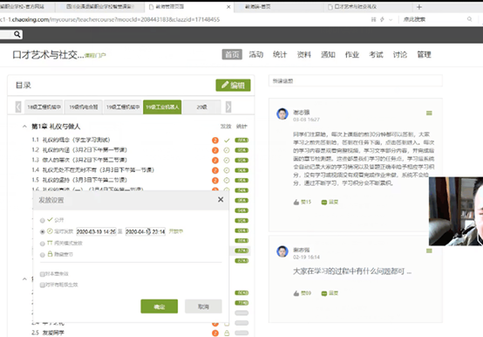Click the end date field 2020-04-1x 23:14

(146, 231)
